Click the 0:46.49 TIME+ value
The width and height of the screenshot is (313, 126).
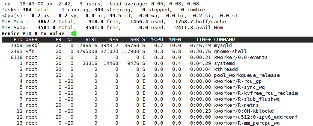click(200, 46)
